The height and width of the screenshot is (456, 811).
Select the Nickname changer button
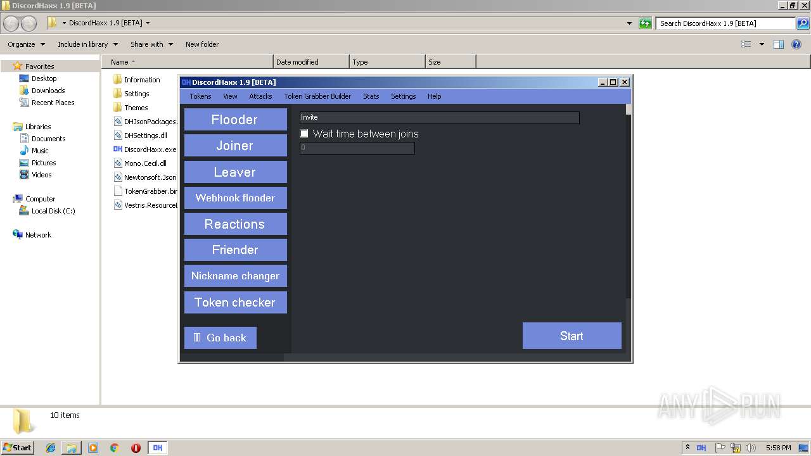pyautogui.click(x=235, y=276)
